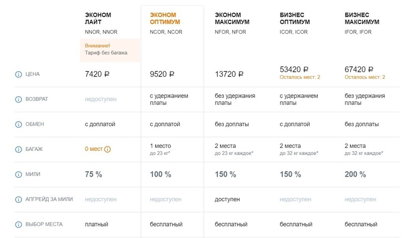Choose the ЭКОНОМ МАКСИМУМ fare header
This screenshot has width=407, height=238.
tap(232, 19)
